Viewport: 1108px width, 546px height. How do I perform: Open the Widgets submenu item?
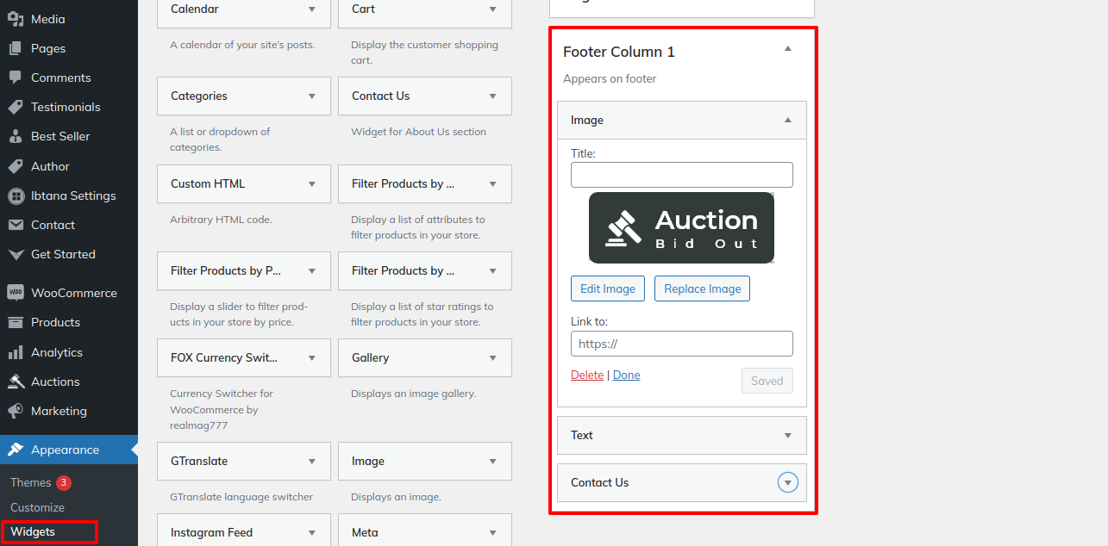33,532
